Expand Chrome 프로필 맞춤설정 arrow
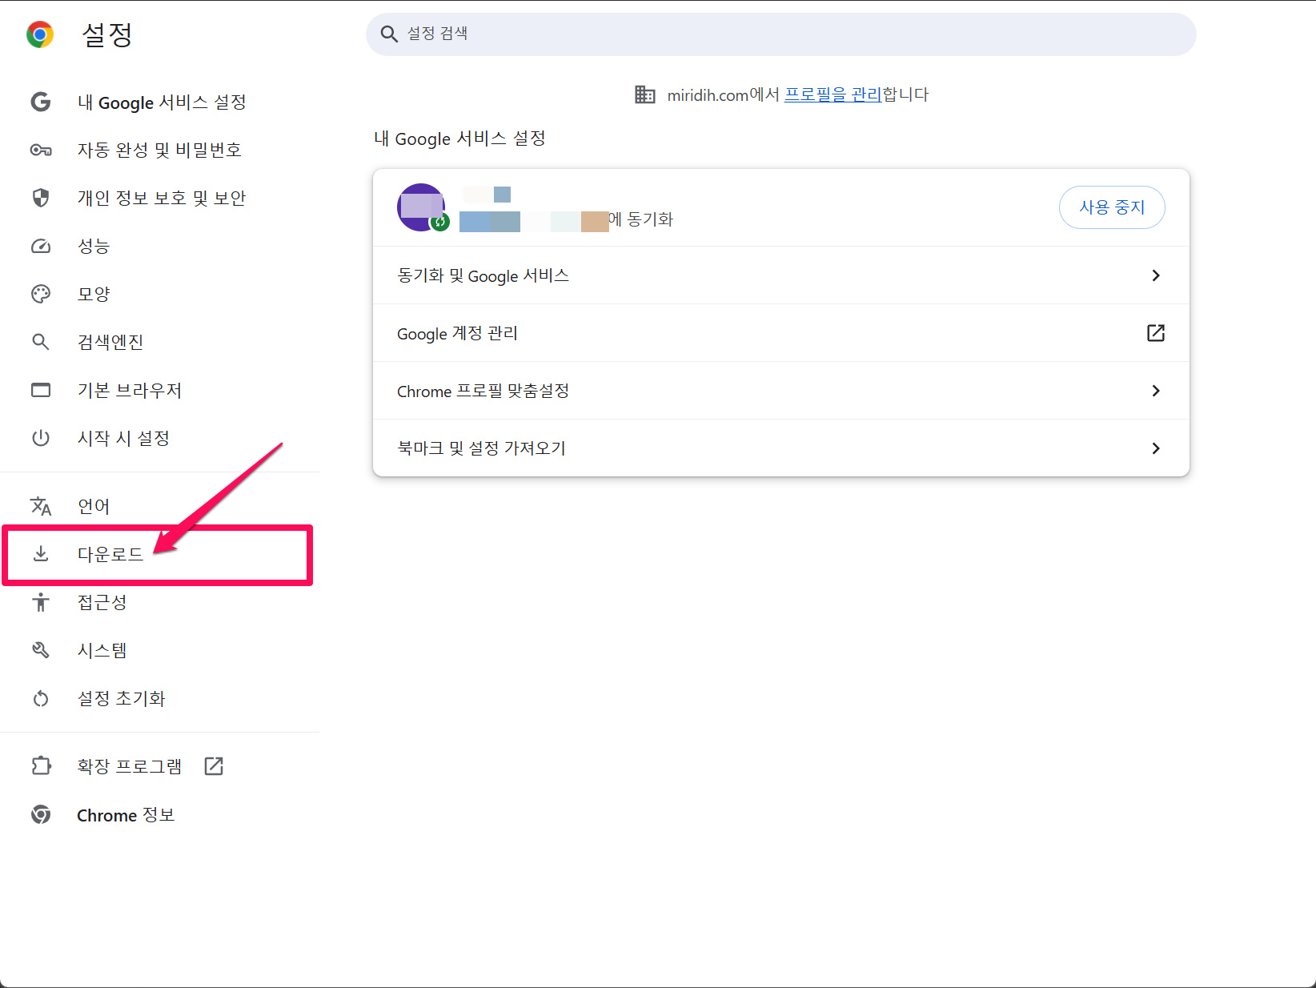 [1155, 391]
